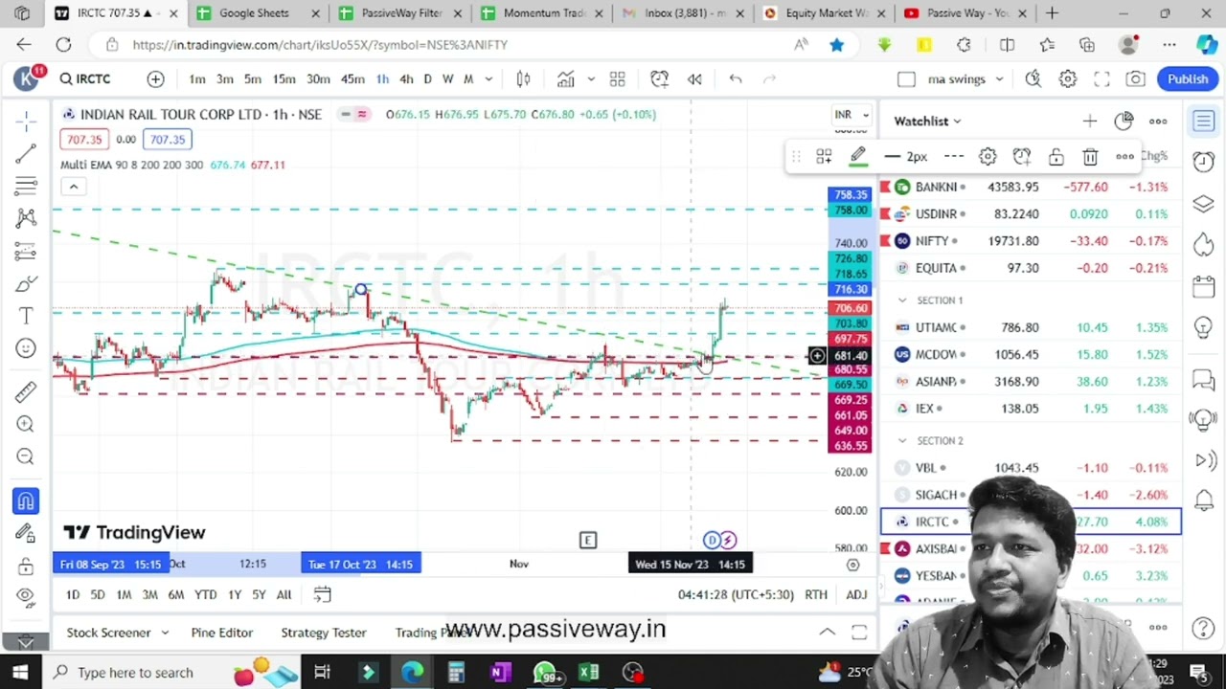This screenshot has height=689, width=1226.
Task: Select the All date range
Action: pos(284,595)
